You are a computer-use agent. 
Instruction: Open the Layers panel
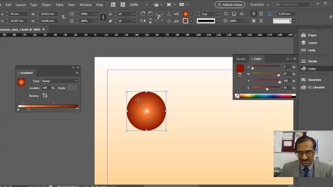coord(309,43)
